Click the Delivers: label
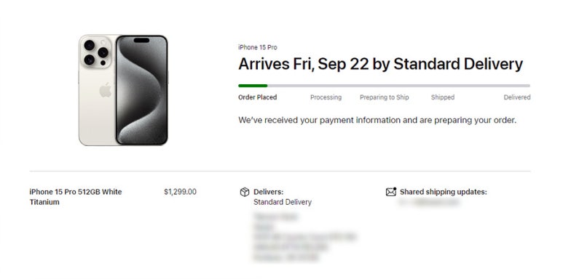This screenshot has height=279, width=563. (x=268, y=192)
